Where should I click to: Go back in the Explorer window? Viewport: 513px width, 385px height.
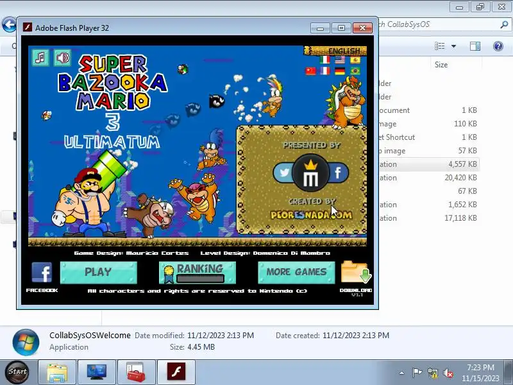point(9,24)
